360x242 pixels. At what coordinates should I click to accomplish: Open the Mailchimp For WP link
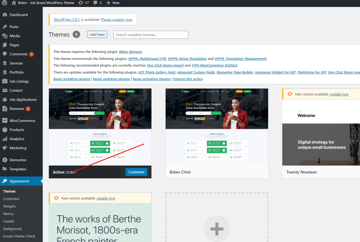click(312, 72)
